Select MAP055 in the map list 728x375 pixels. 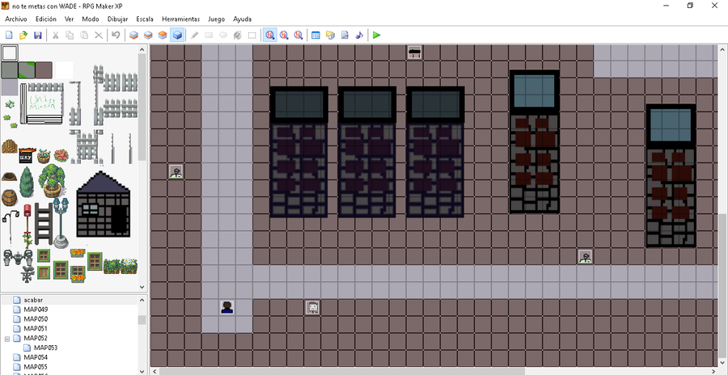(36, 367)
